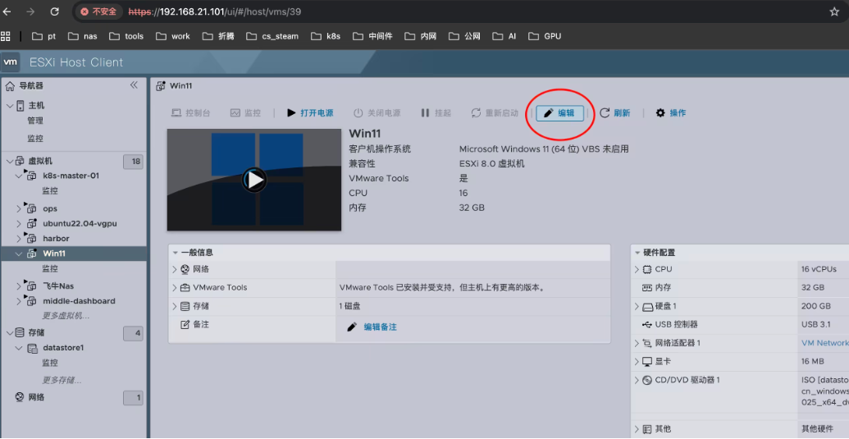Open the apps grid icon in bookmarks bar
Viewport: 849px width, 439px height.
6,36
